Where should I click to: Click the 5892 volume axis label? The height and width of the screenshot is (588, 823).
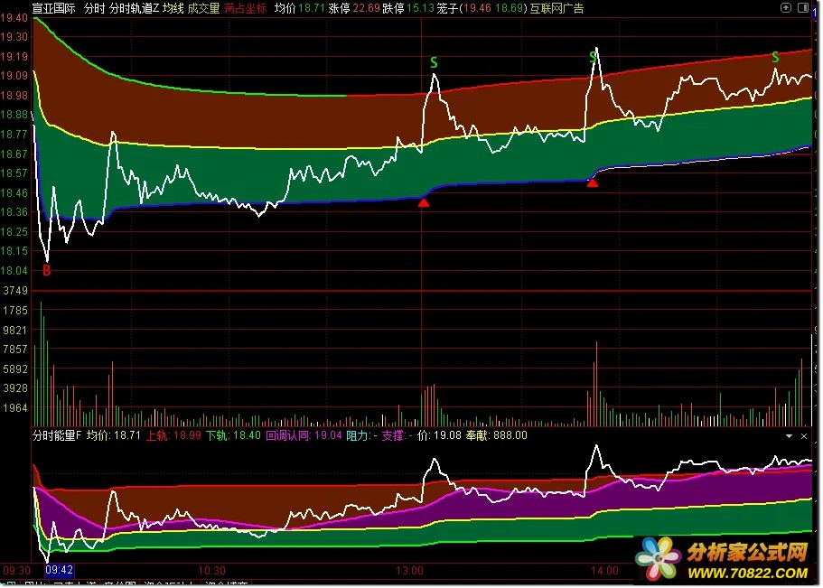click(15, 369)
